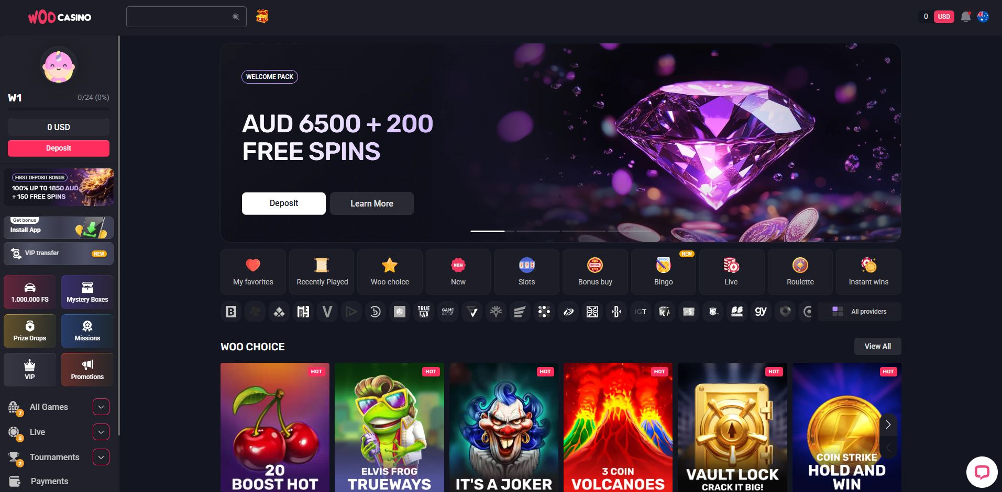Viewport: 1002px width, 492px height.
Task: Click Learn More on welcome banner
Action: click(372, 203)
